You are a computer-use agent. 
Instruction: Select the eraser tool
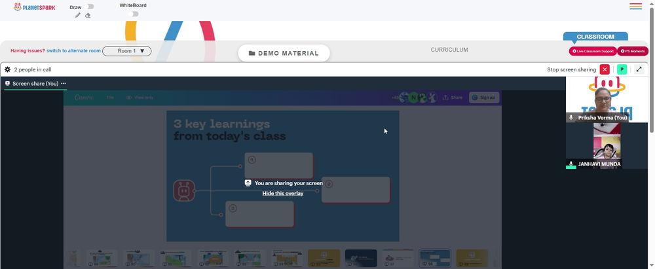tap(88, 16)
